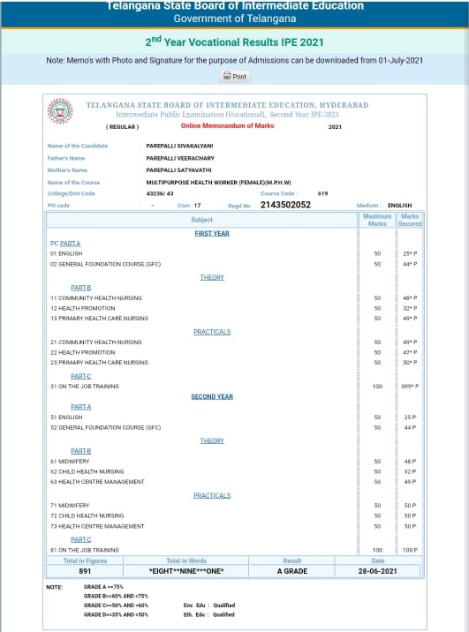469x632 pixels.
Task: Click the medium value ENGLISH
Action: (x=399, y=206)
